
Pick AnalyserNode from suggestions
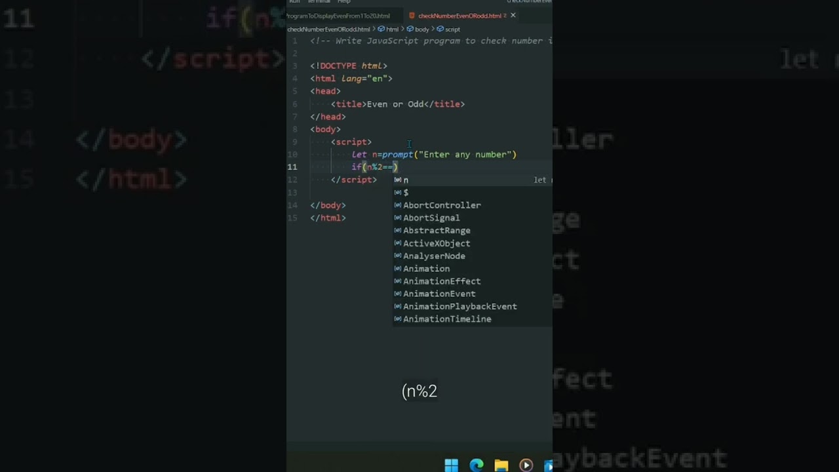pyautogui.click(x=473, y=256)
